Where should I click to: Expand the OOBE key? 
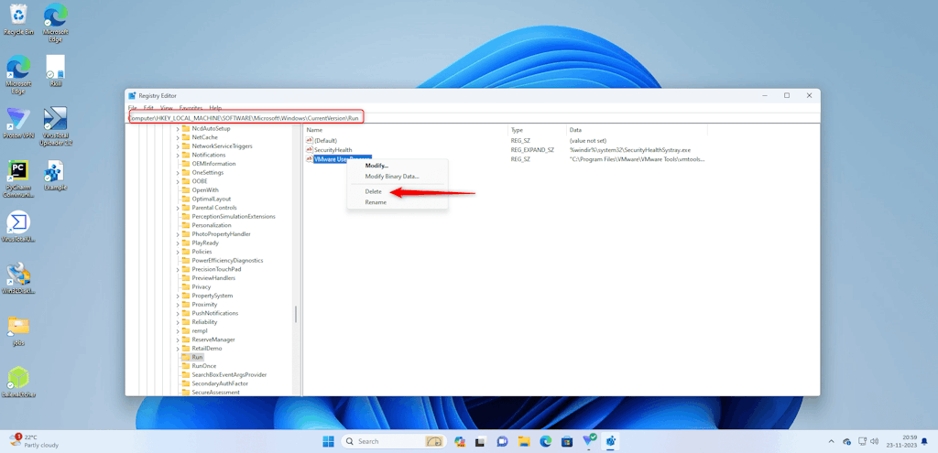(178, 181)
